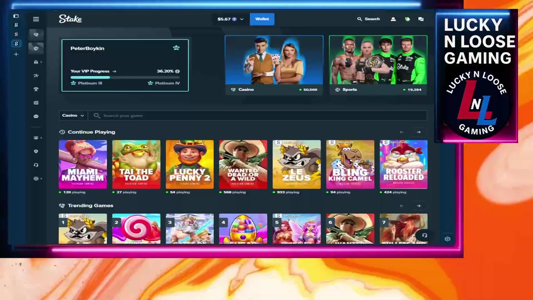Open the Tai the Toad game

(x=136, y=164)
